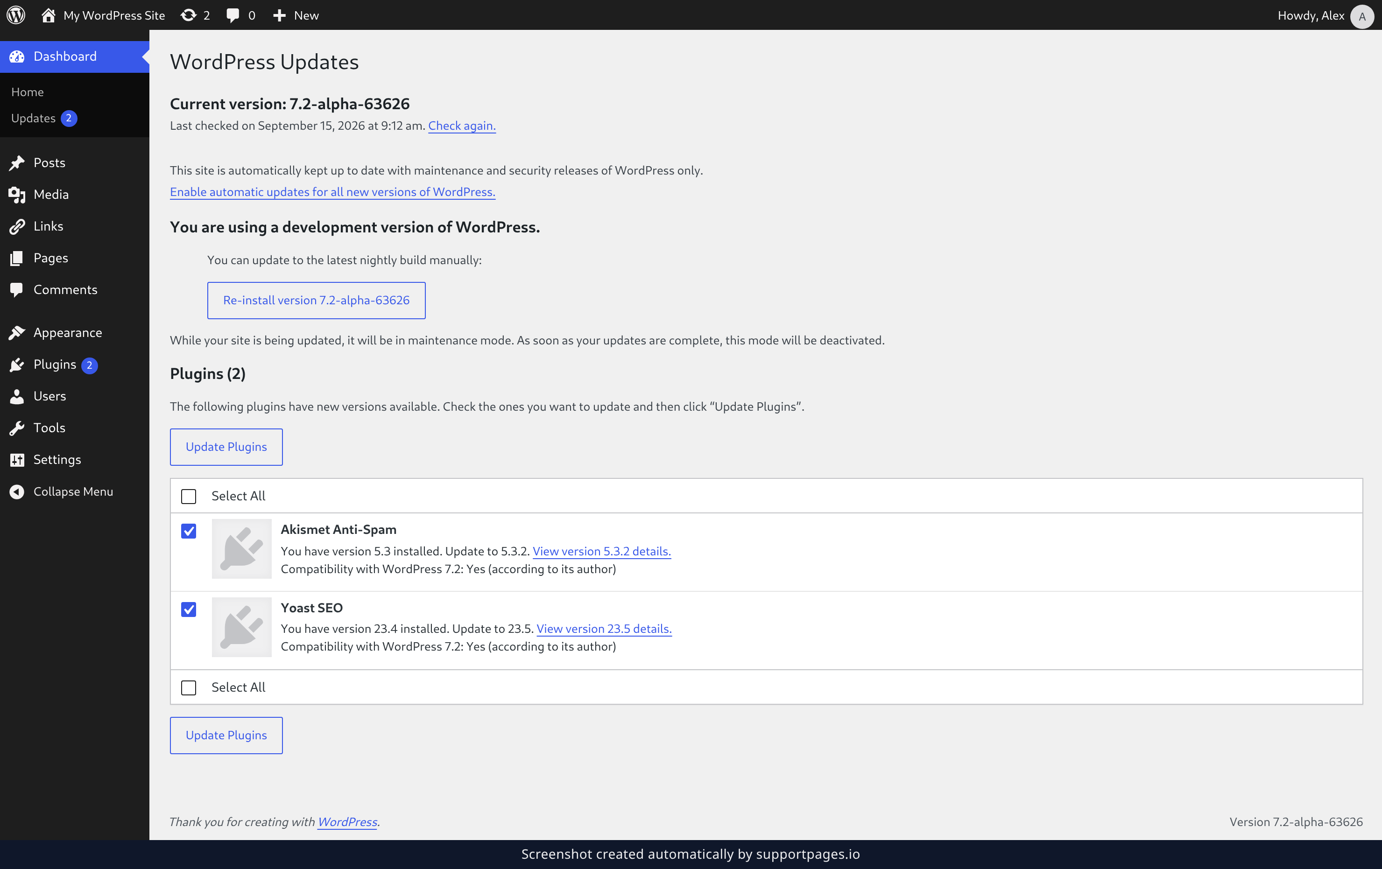The image size is (1382, 869).
Task: Click the upper Update Plugins button
Action: click(x=226, y=447)
